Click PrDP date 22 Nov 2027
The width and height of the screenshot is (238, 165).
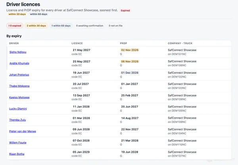[130, 129]
